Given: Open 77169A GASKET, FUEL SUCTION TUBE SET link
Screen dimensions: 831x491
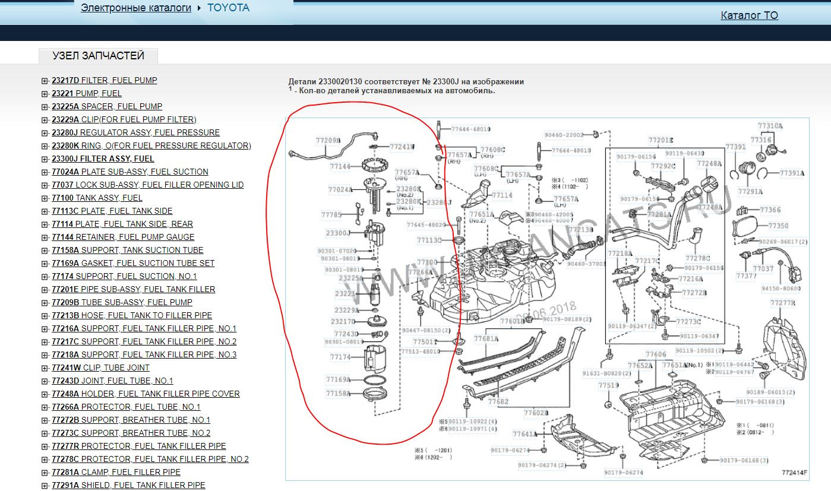Looking at the screenshot, I should pos(133,263).
